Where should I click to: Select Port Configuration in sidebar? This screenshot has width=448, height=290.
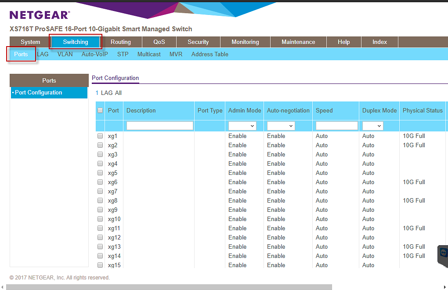49,93
